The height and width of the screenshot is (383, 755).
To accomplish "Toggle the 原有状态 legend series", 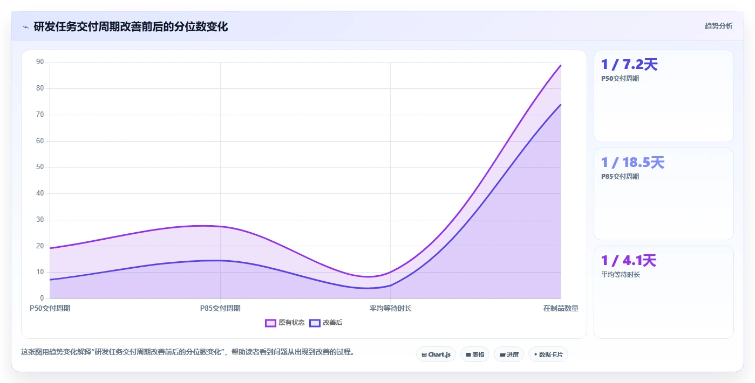I will [285, 323].
